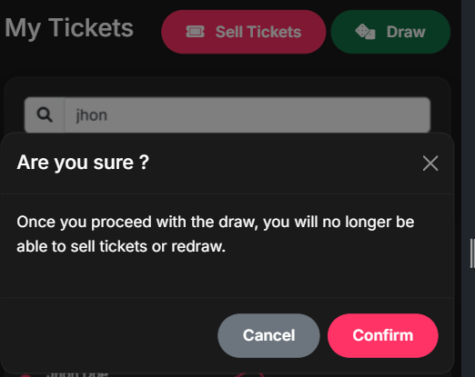Click the dimmed card around the search bar
The width and height of the screenshot is (475, 377).
[x=227, y=87]
